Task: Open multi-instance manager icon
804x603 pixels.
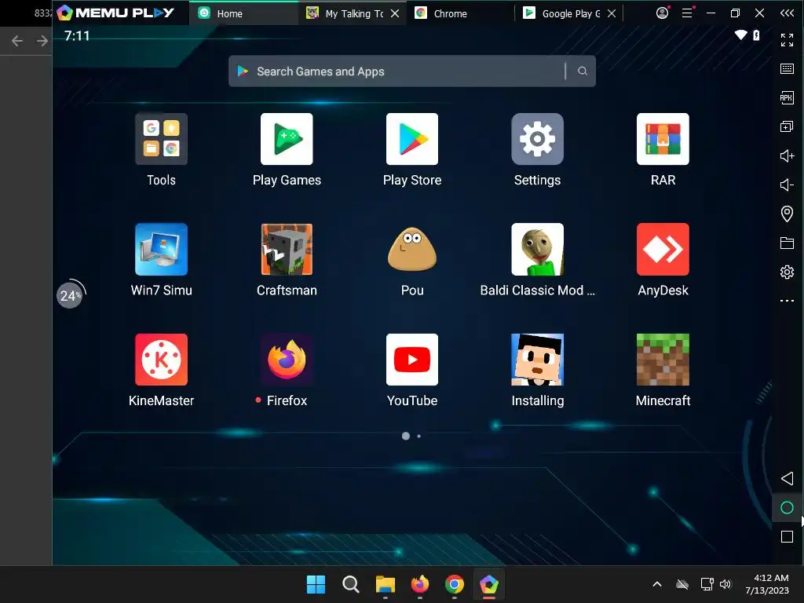Action: tap(787, 126)
